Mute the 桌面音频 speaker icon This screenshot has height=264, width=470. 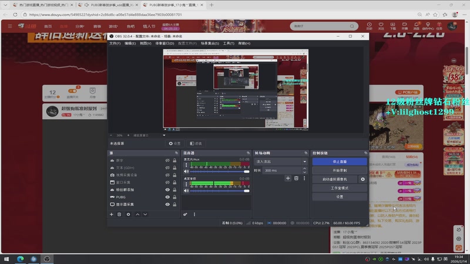(x=186, y=191)
